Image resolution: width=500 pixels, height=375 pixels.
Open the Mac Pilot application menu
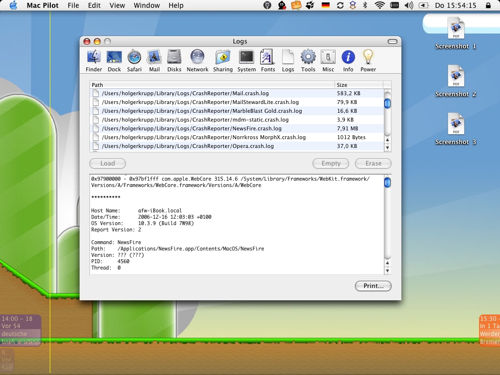[42, 5]
